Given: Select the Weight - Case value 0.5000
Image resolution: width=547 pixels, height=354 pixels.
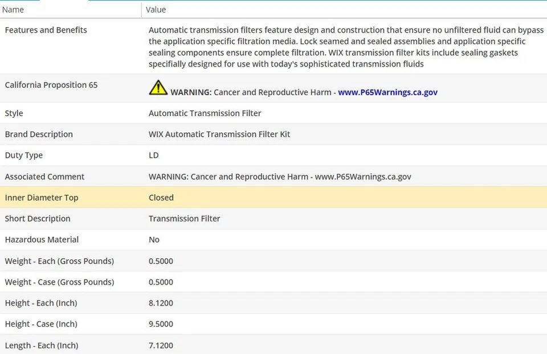Looking at the screenshot, I should pos(161,282).
